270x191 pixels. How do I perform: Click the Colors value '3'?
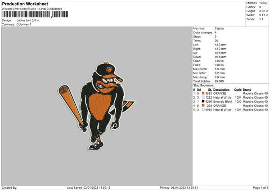tap(260, 7)
